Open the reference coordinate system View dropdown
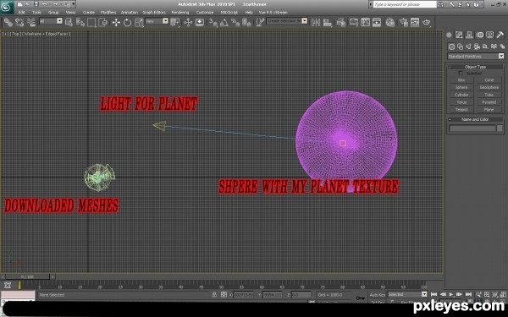The height and width of the screenshot is (317, 508). [157, 21]
